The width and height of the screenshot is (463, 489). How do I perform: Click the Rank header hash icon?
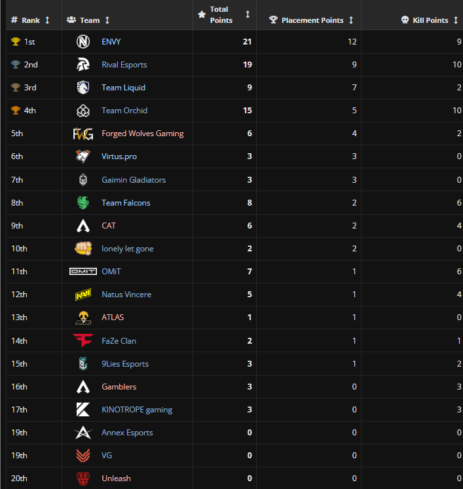14,20
